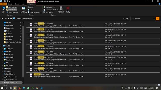
Task: Open Other properties dropdown
Action: 34,12
